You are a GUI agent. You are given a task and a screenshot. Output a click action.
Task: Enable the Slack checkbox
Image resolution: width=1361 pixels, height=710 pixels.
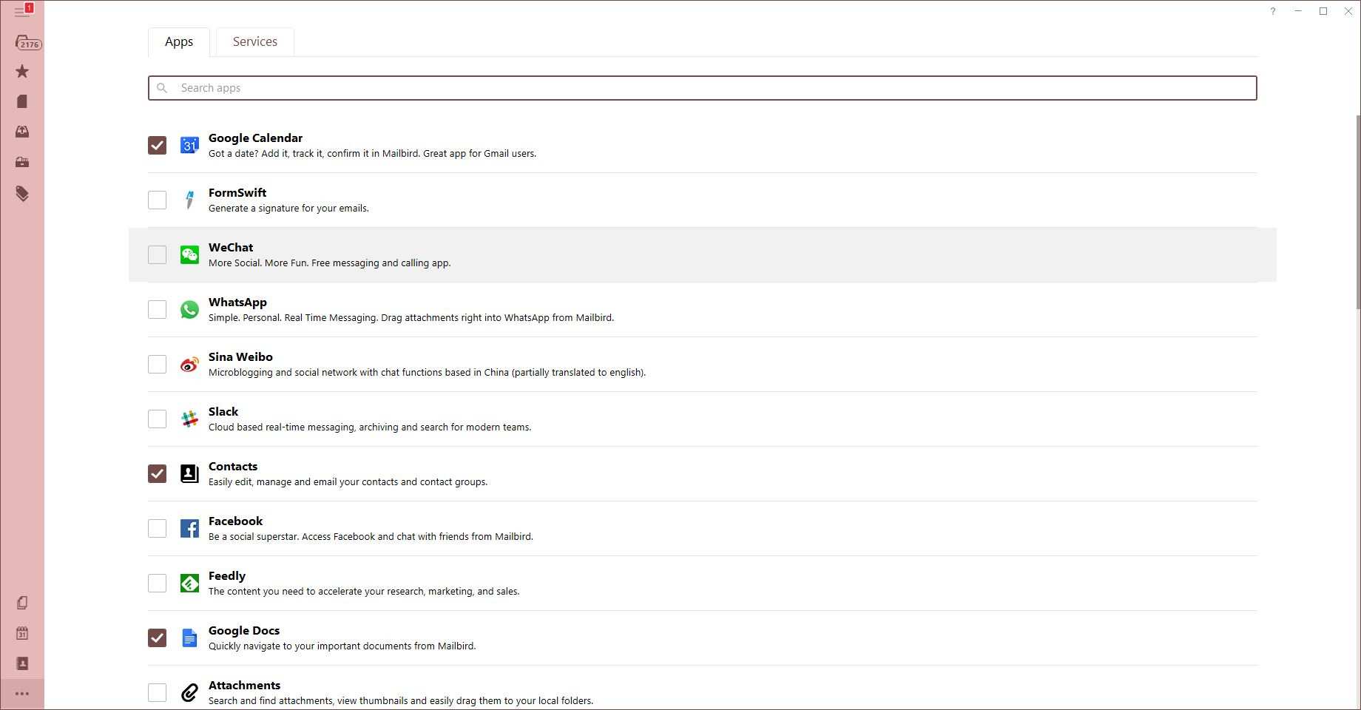click(157, 419)
